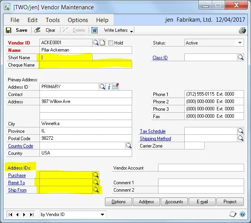Click the printer icon in toolbar
The height and width of the screenshot is (223, 251).
tap(242, 30)
